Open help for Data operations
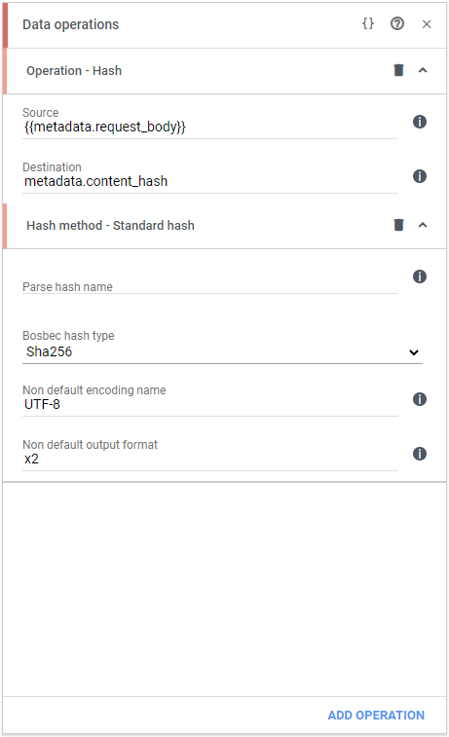This screenshot has width=449, height=737. click(397, 24)
